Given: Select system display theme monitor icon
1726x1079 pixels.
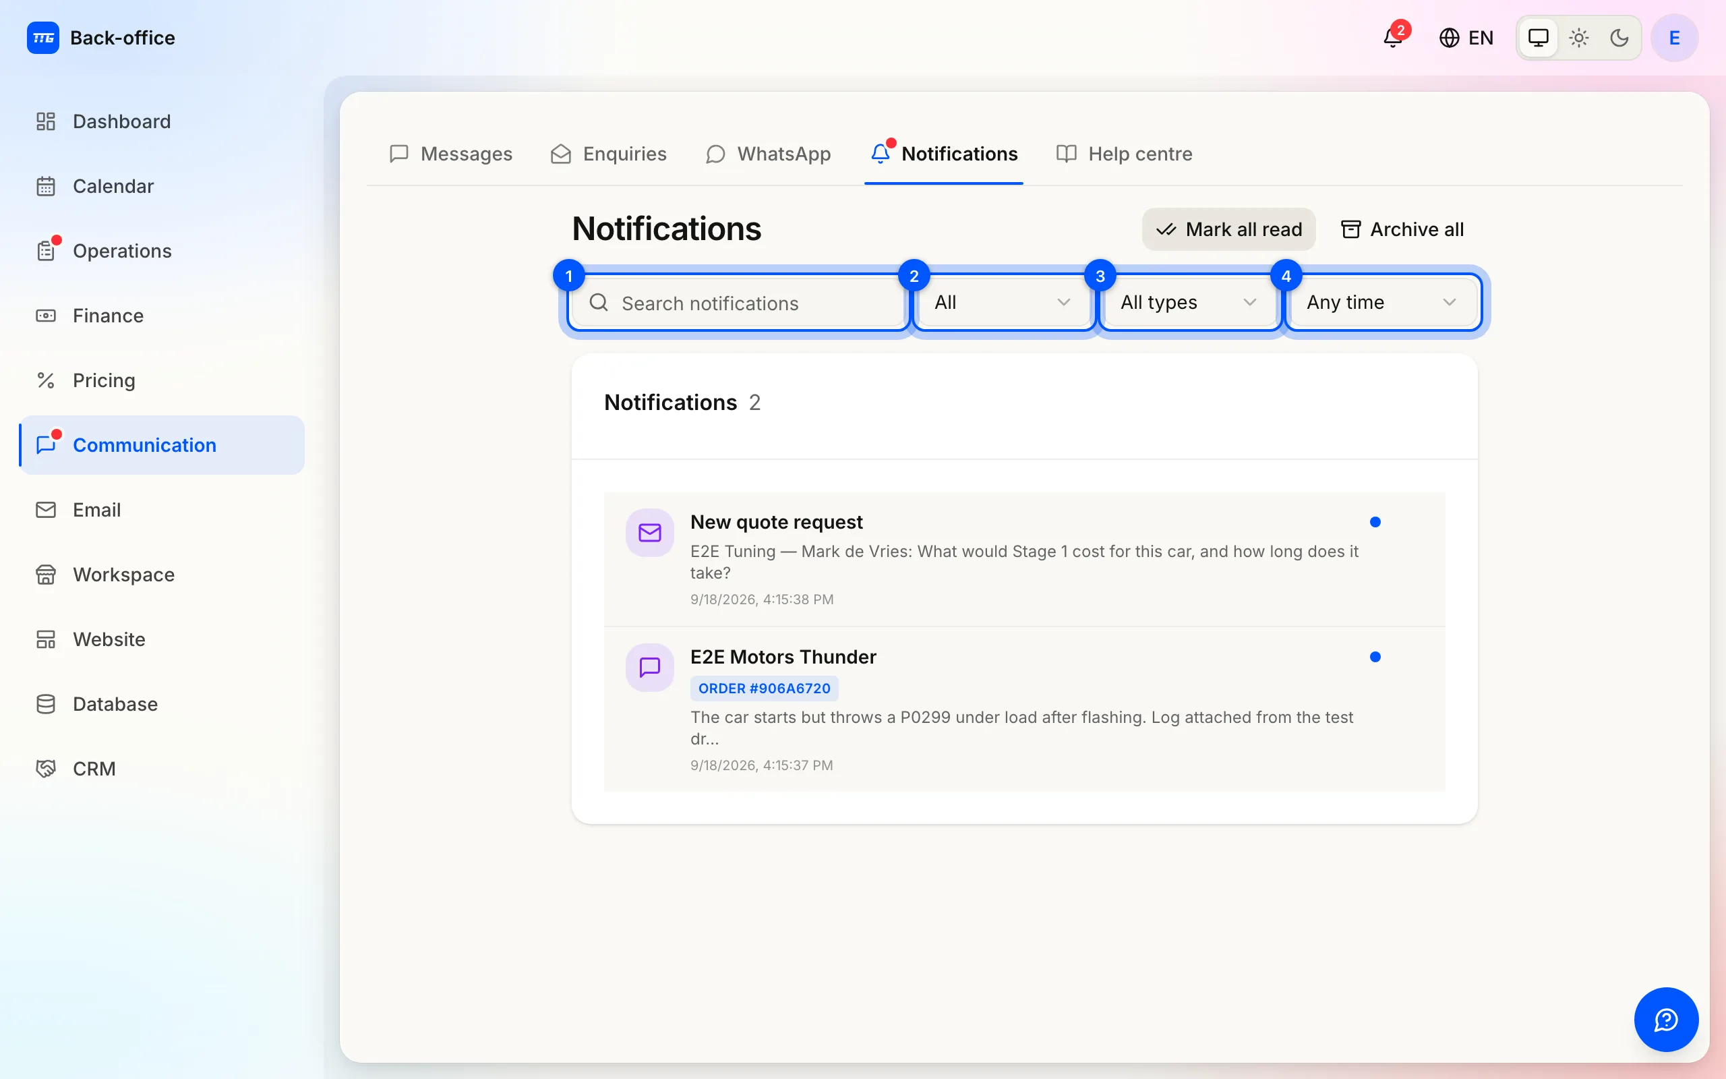Looking at the screenshot, I should (x=1539, y=38).
